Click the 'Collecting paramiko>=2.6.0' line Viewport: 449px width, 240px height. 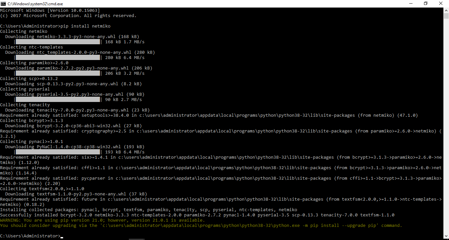34,63
